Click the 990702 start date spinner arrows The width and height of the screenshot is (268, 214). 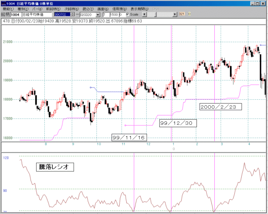[72, 14]
